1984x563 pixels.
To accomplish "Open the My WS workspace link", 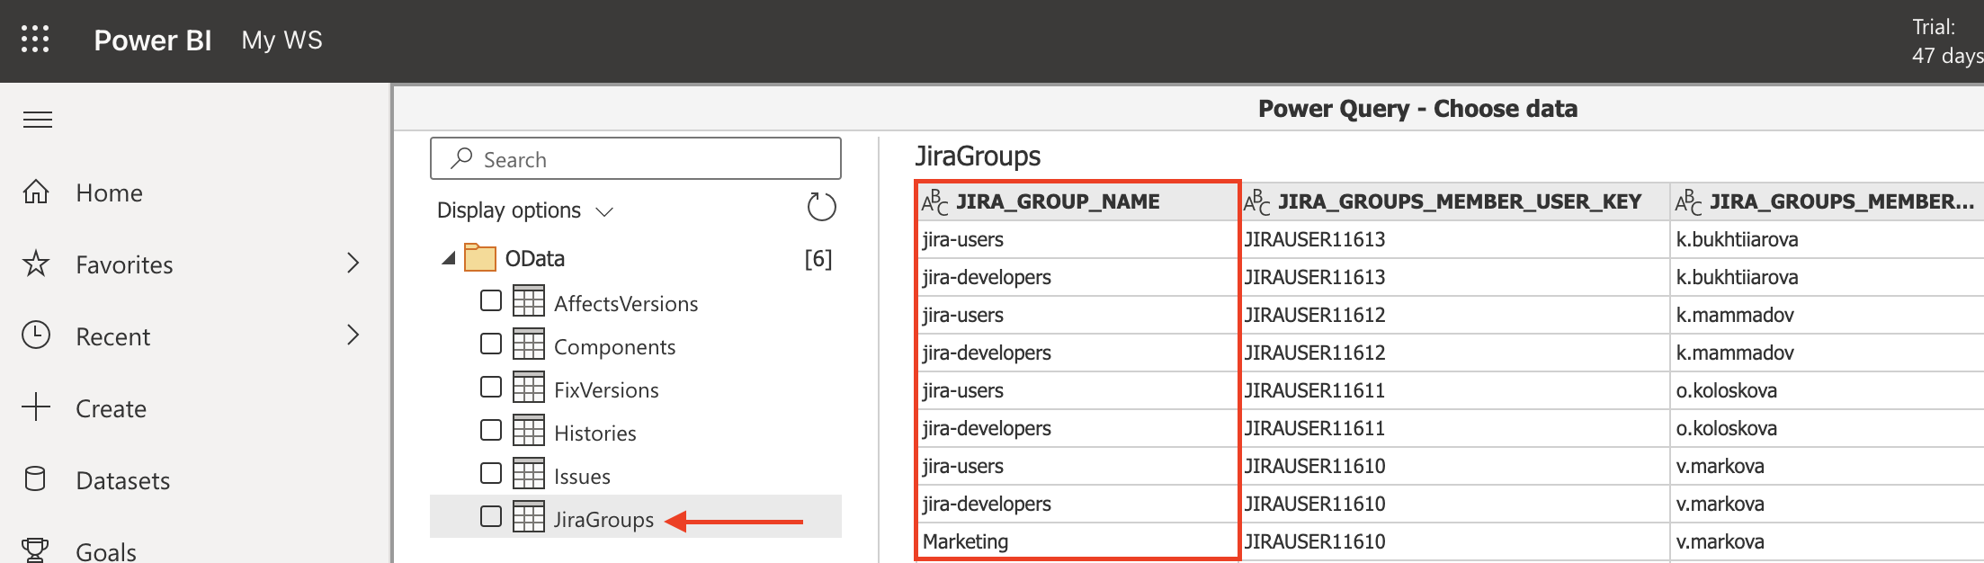I will click(x=282, y=40).
